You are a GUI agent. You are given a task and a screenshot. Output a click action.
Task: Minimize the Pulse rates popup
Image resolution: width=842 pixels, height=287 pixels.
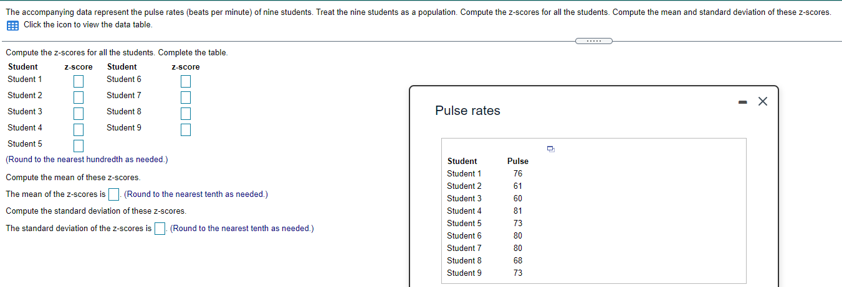(742, 102)
